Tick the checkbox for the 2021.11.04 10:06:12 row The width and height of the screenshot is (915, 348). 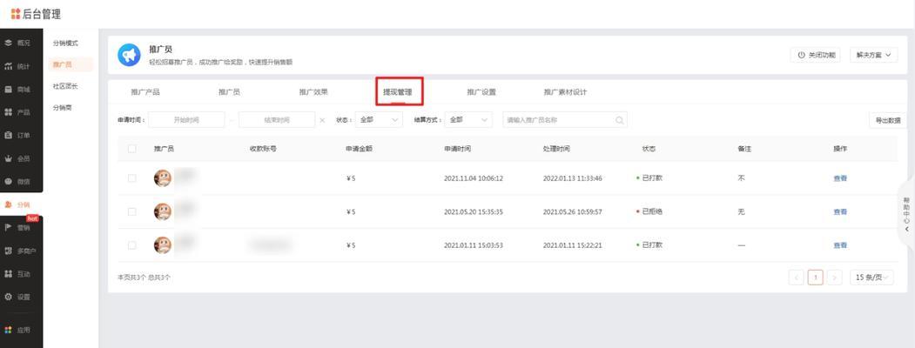point(131,177)
